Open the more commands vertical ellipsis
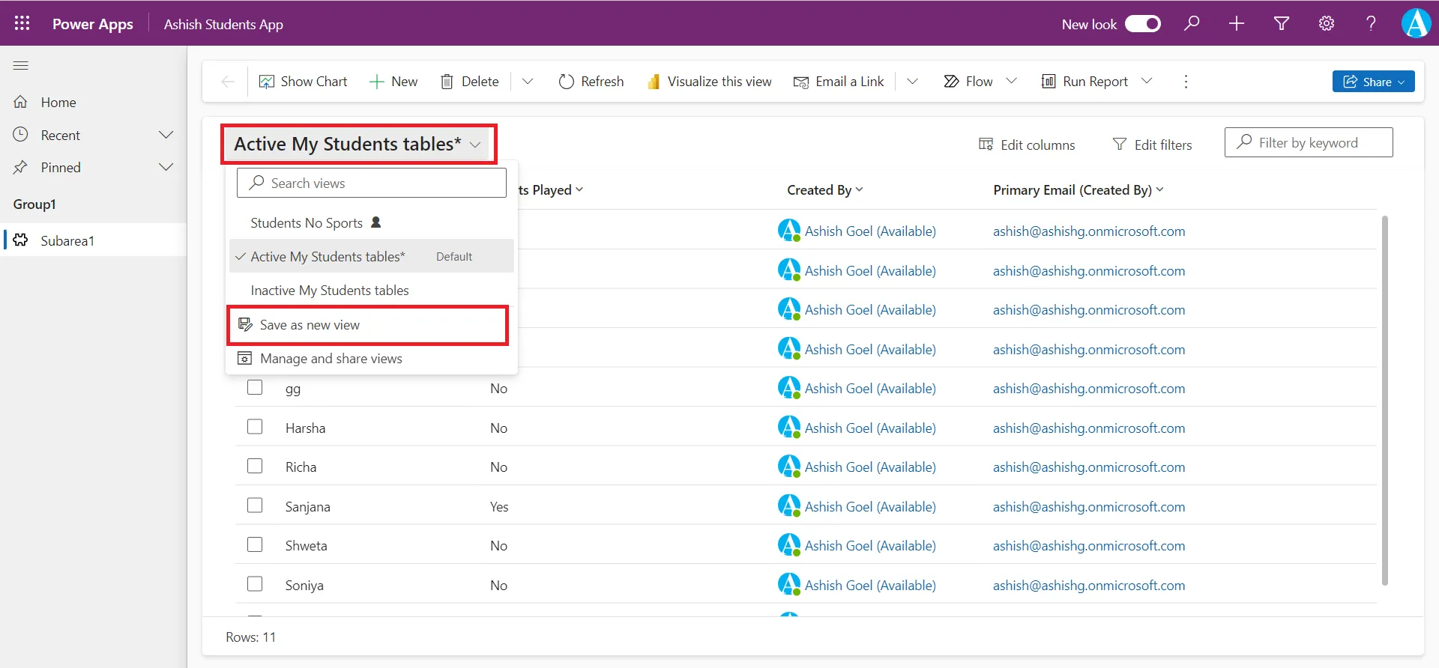 click(1186, 82)
